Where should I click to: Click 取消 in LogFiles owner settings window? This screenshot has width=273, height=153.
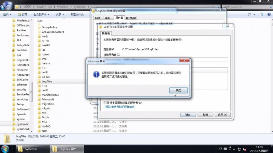(x=205, y=115)
